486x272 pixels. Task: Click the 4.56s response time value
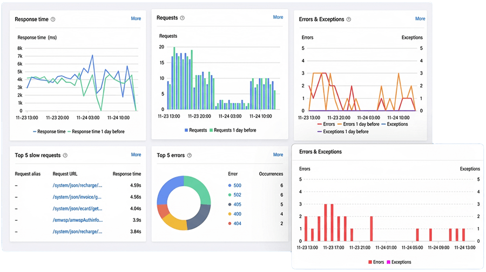click(136, 197)
